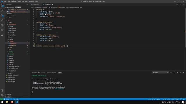Open notifications bell in status bar
186x104 pixels.
(184, 99)
